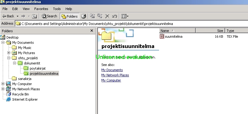248x114 pixels.
Task: Close the Folders side pane
Action: (91, 31)
